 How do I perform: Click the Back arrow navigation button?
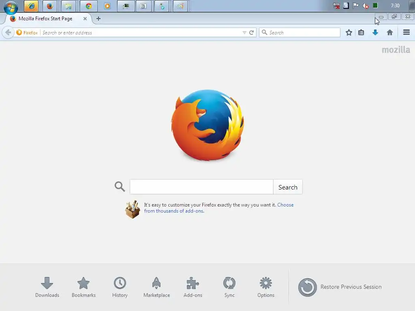pos(8,32)
